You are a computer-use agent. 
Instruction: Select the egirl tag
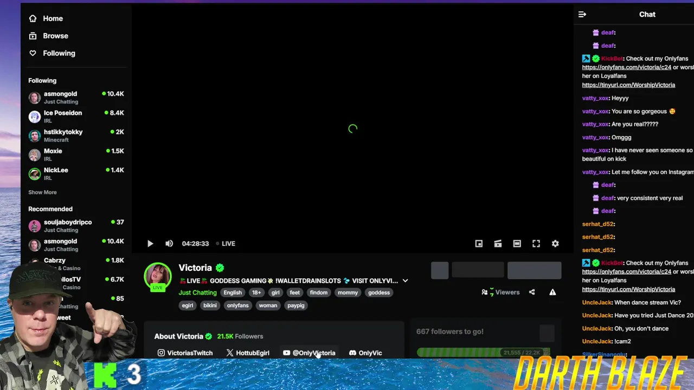tap(188, 305)
